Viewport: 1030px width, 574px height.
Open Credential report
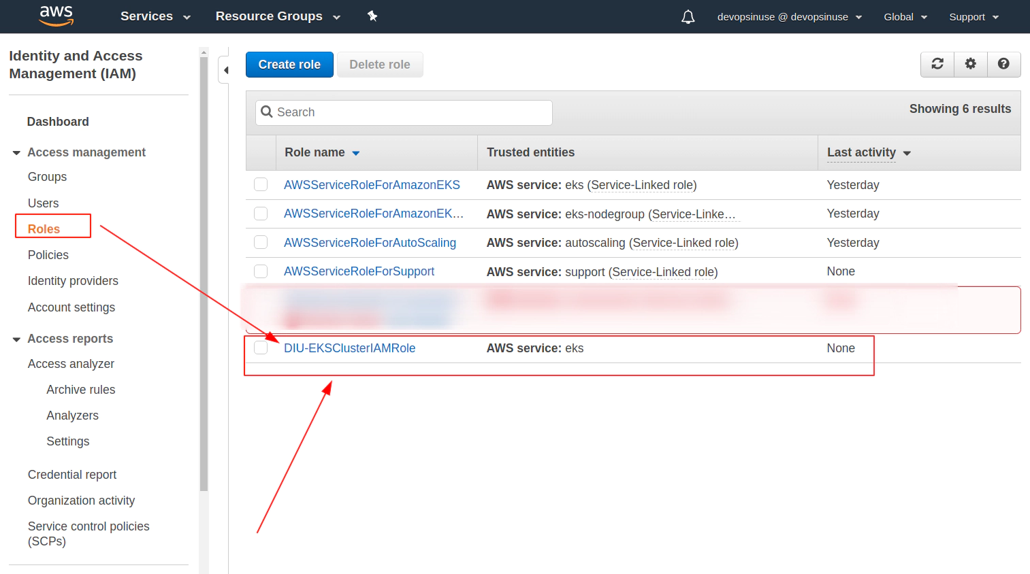(72, 475)
